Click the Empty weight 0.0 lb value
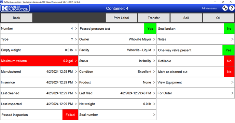 (x=69, y=50)
